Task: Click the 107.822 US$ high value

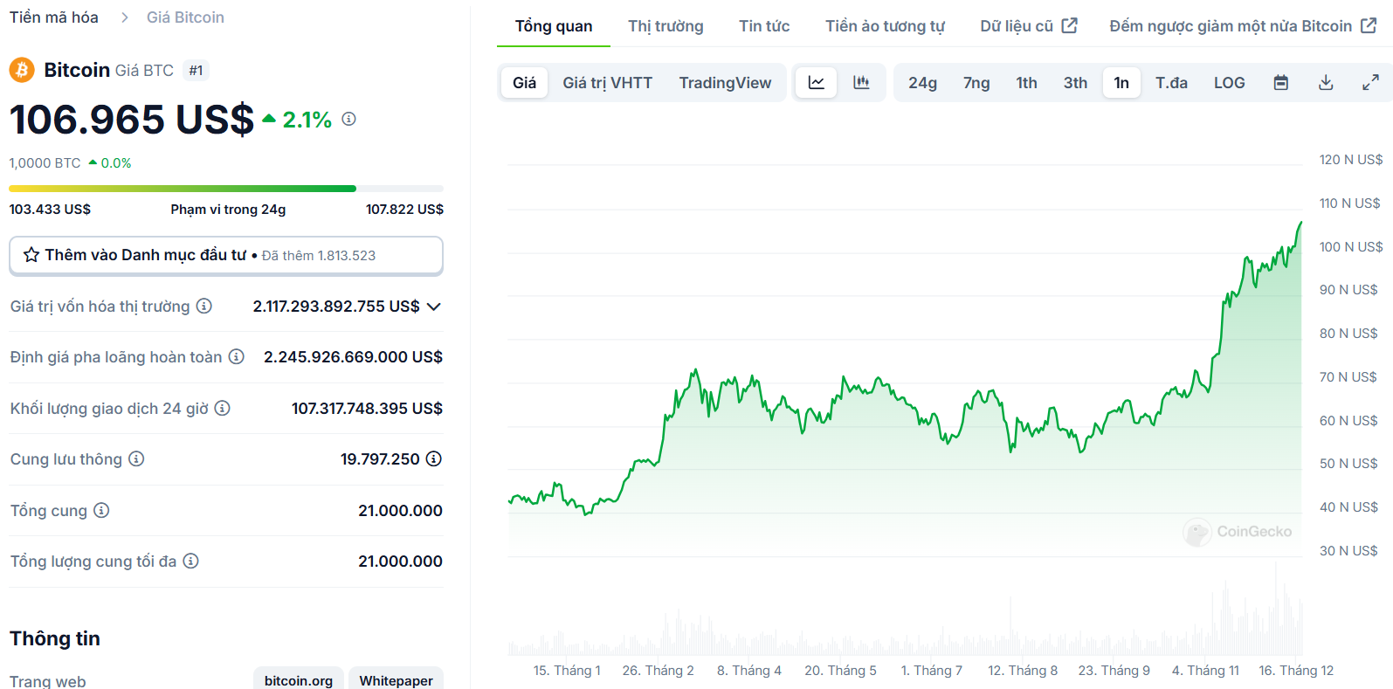Action: pos(404,210)
